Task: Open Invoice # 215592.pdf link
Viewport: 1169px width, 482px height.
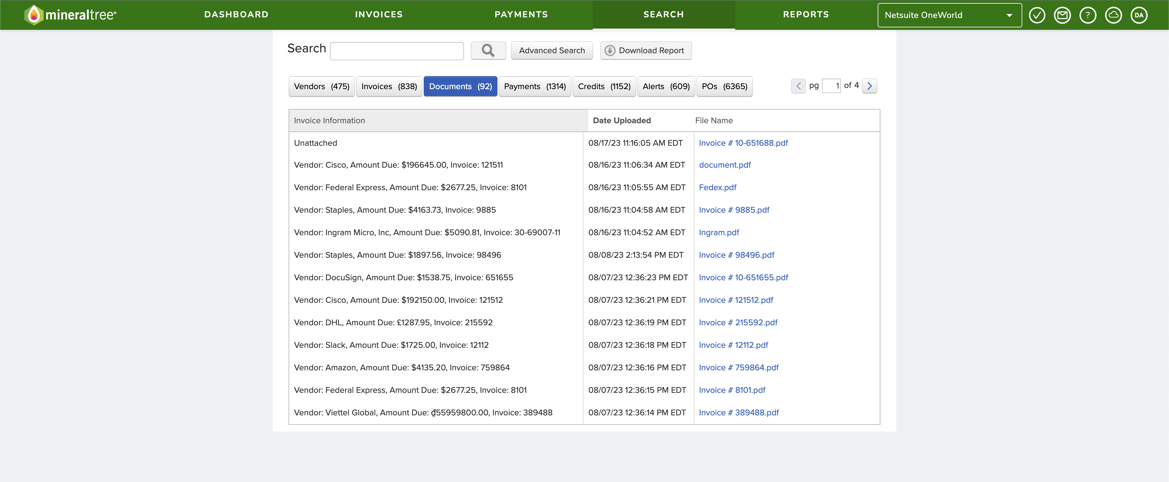Action: pyautogui.click(x=738, y=322)
